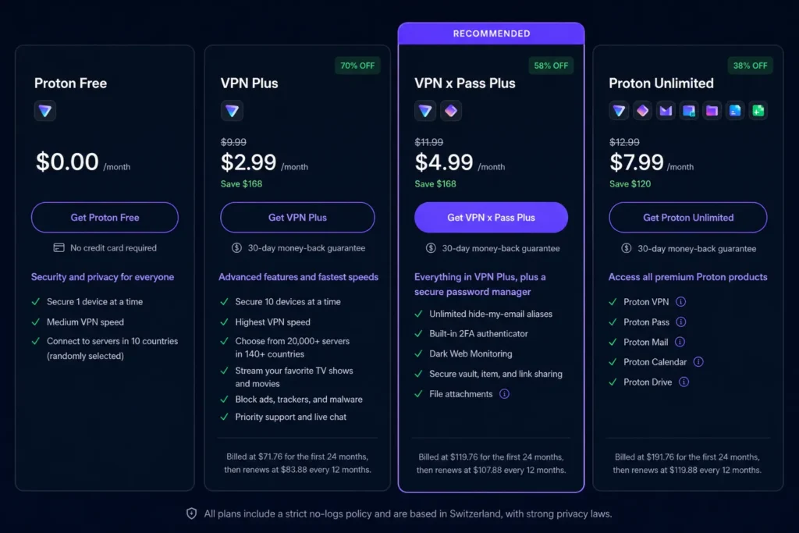Click the Proton Drive folder icon in Proton Unlimited
799x533 pixels.
click(712, 111)
